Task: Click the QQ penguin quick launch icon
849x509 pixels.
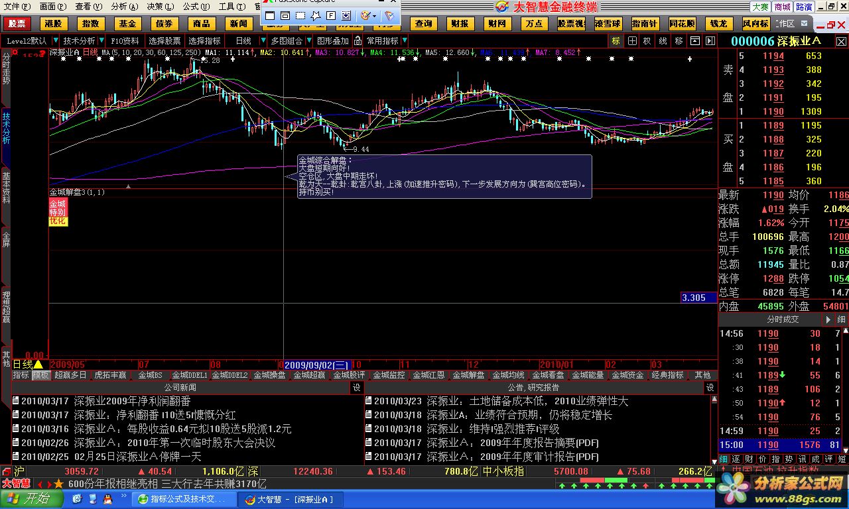Action: (x=107, y=500)
